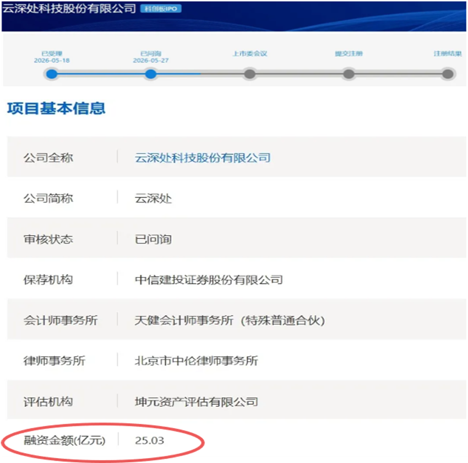Image resolution: width=468 pixels, height=463 pixels.
Task: Click the 科创板IPO badge in header
Action: [x=161, y=9]
